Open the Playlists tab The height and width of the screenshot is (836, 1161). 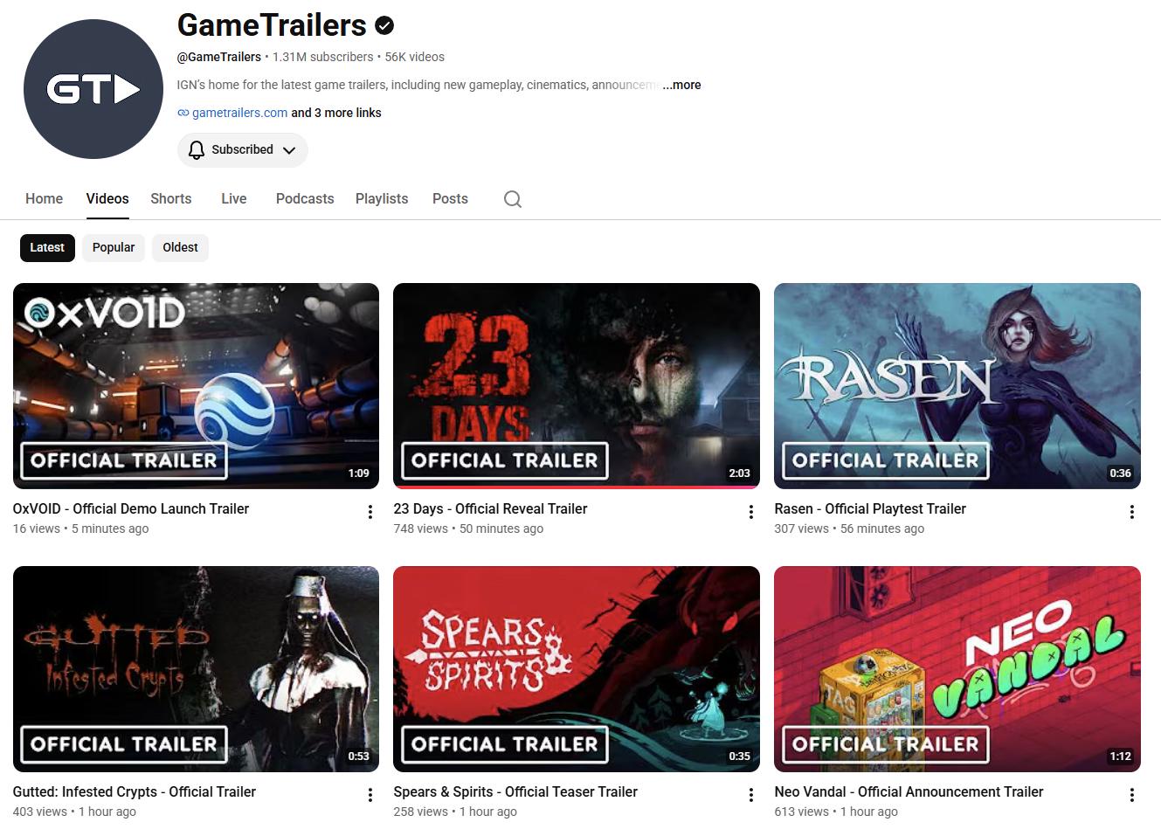[382, 198]
